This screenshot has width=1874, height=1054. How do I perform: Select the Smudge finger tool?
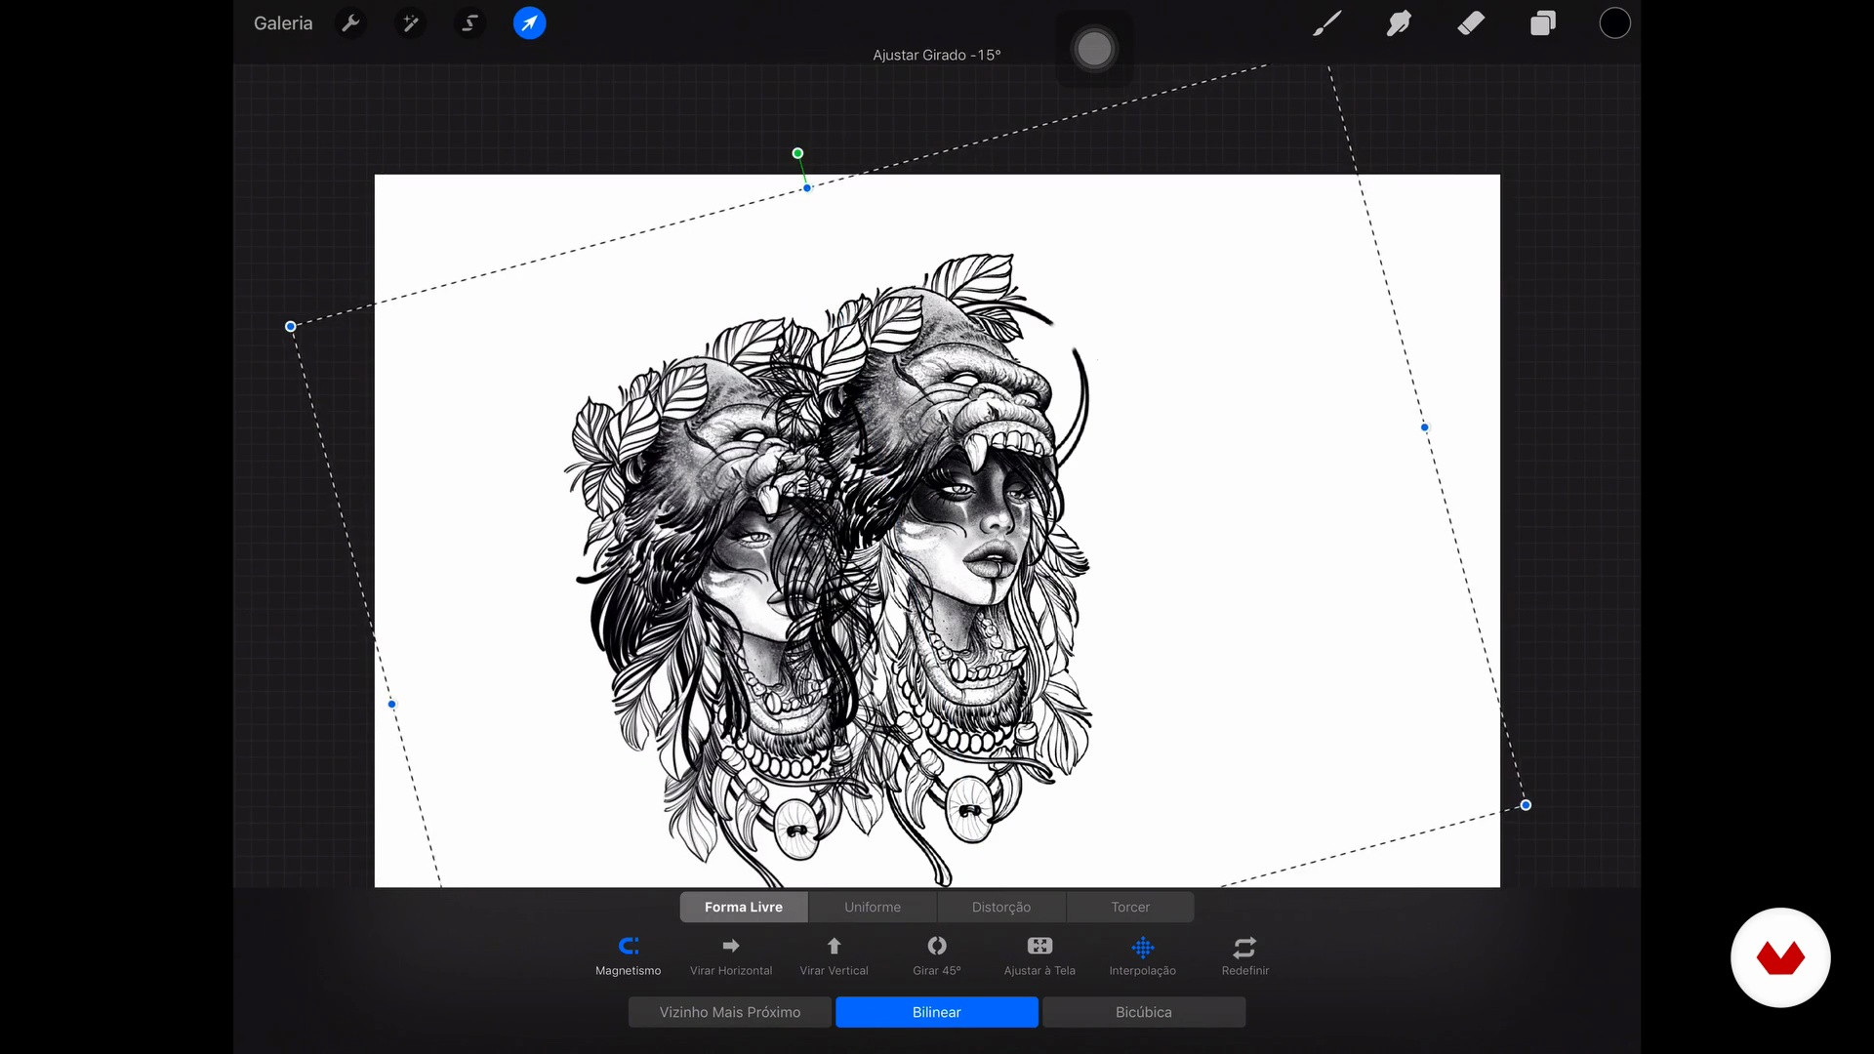click(1399, 23)
